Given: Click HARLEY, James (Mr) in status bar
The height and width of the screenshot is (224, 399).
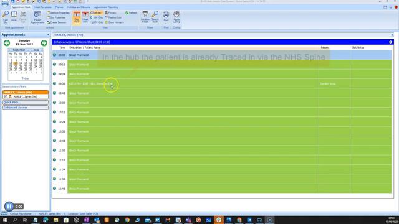Looking at the screenshot, I should [50, 214].
